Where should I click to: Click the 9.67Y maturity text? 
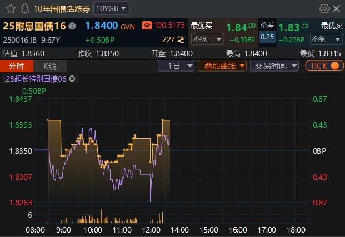coord(51,40)
